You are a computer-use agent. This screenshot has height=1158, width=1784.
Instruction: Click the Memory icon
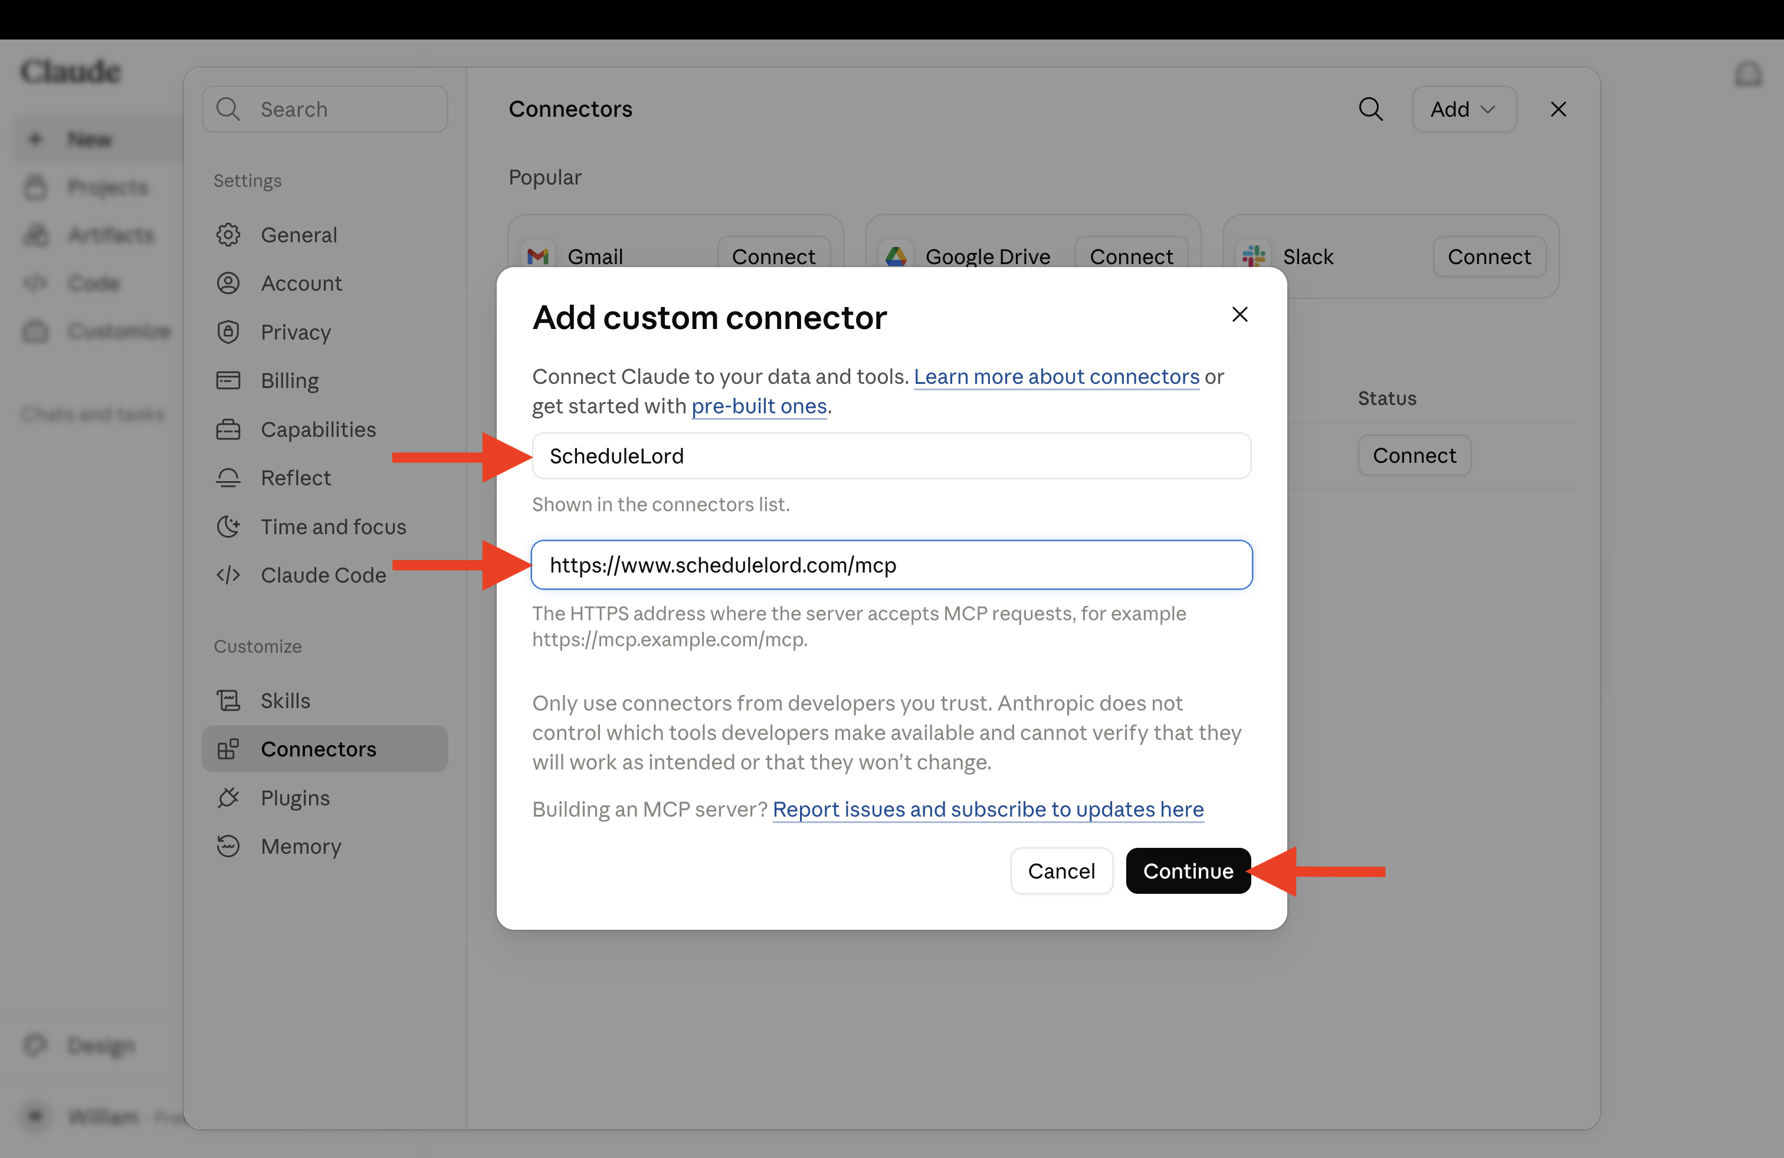[228, 847]
